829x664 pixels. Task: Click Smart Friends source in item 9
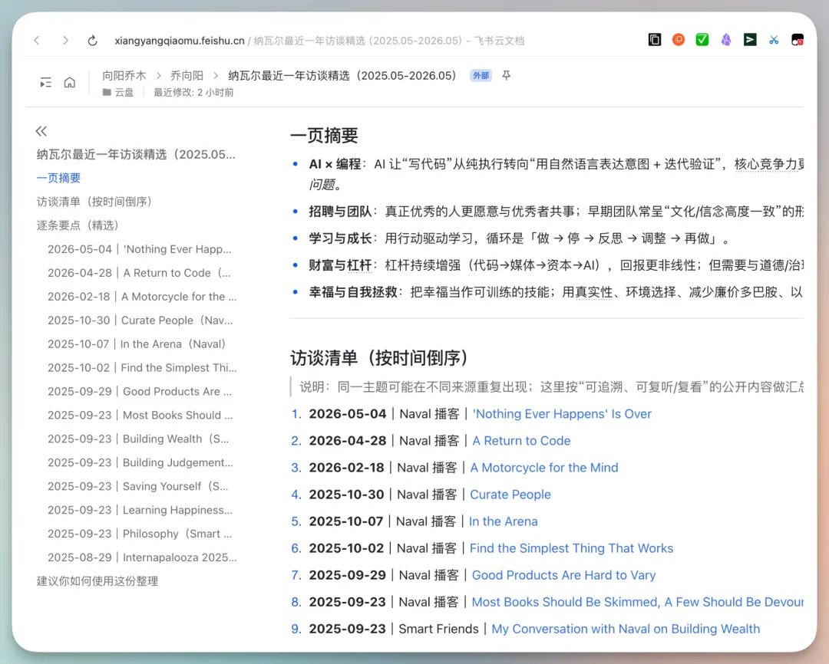(438, 629)
